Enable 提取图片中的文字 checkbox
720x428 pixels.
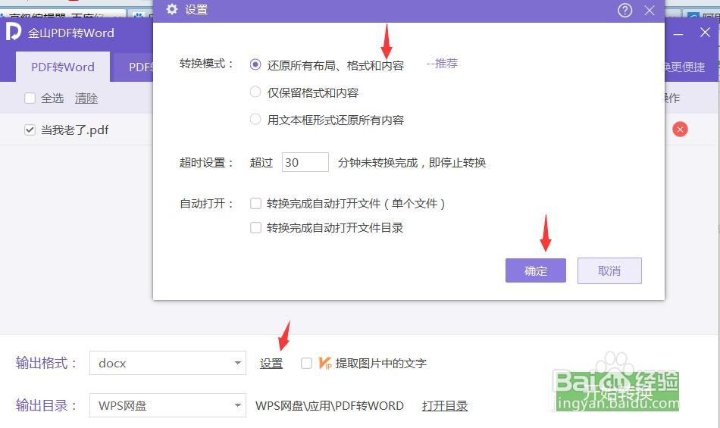(x=306, y=364)
